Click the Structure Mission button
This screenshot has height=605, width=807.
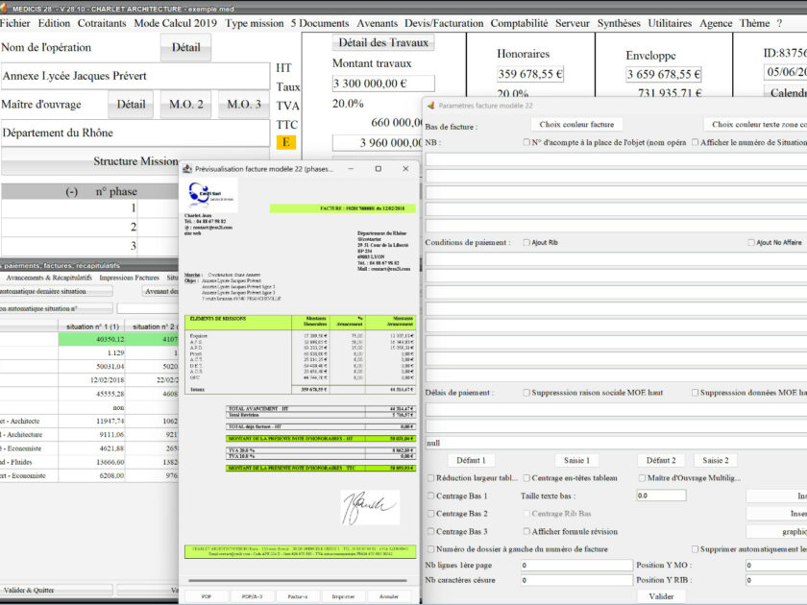pos(135,161)
